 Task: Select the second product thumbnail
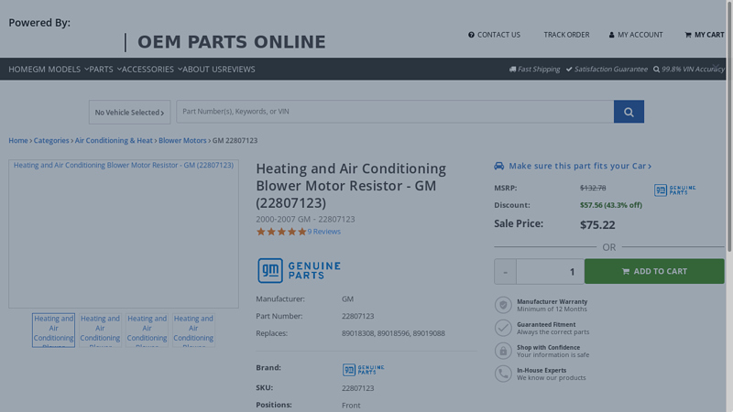tap(100, 331)
